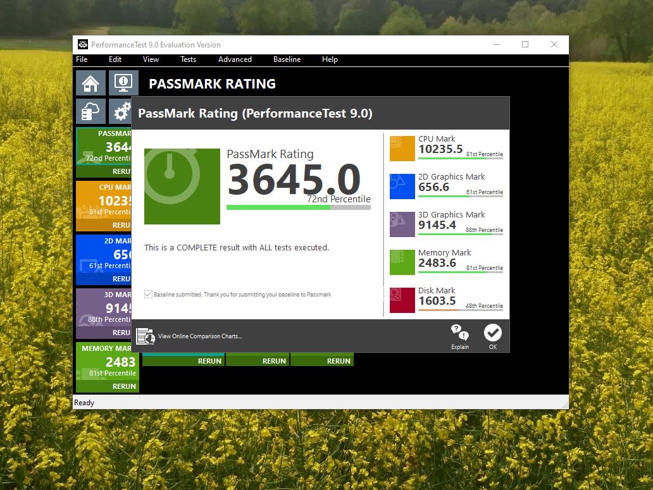Click the green Memory Mark icon
This screenshot has height=490, width=653.
(402, 262)
